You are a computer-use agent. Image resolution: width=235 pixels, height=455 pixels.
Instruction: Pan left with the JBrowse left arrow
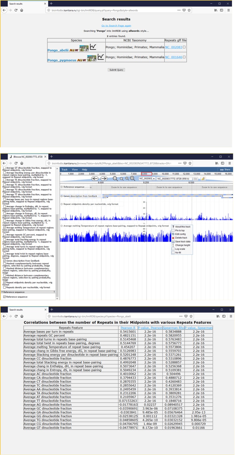[95, 179]
